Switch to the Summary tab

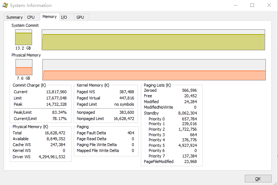click(14, 17)
